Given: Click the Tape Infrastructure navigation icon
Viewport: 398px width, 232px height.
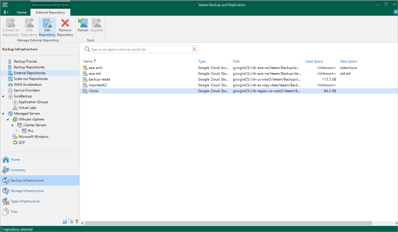Looking at the screenshot, I should click(6, 201).
